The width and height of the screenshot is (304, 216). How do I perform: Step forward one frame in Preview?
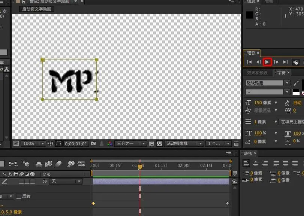(x=277, y=62)
